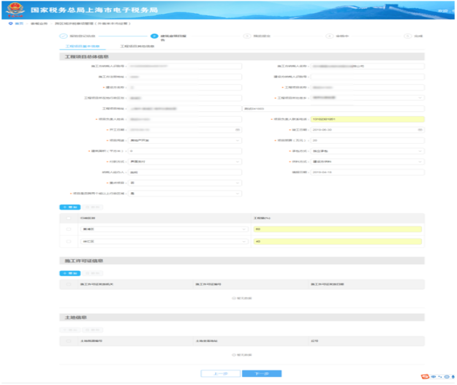
Task: Click the microphone icon on the input method bar
Action: (453, 376)
